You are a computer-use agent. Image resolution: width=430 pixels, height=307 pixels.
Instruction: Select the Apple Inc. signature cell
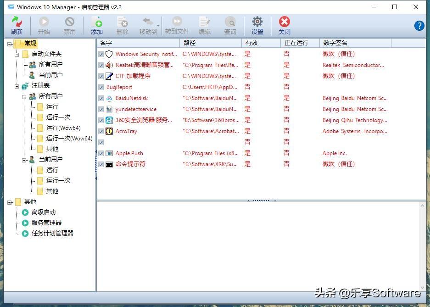coord(335,153)
